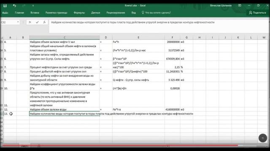The image size is (270, 151).
Task: Click the cell with formula 'Fн*h'
Action: (138, 42)
